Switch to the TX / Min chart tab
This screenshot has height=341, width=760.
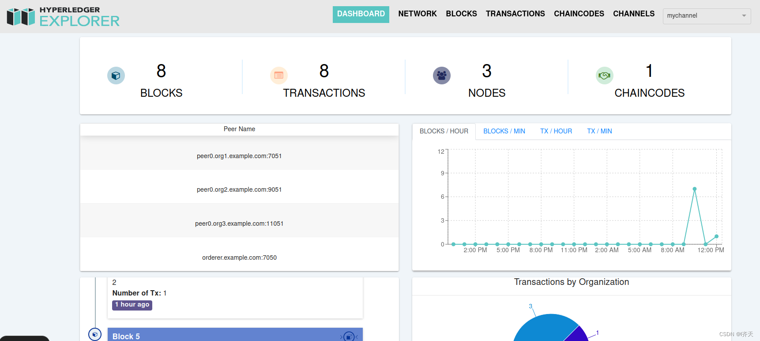coord(599,131)
